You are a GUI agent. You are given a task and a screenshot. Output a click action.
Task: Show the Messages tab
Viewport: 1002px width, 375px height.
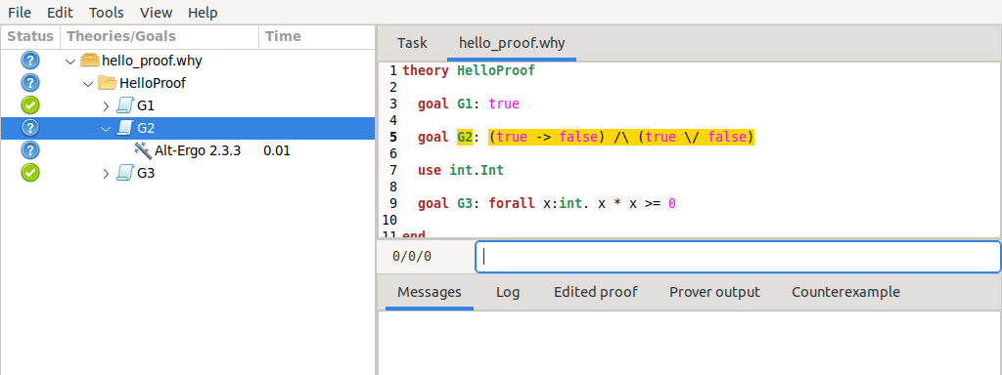pyautogui.click(x=430, y=292)
